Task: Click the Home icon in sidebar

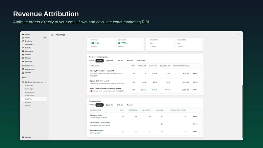Action: click(23, 34)
